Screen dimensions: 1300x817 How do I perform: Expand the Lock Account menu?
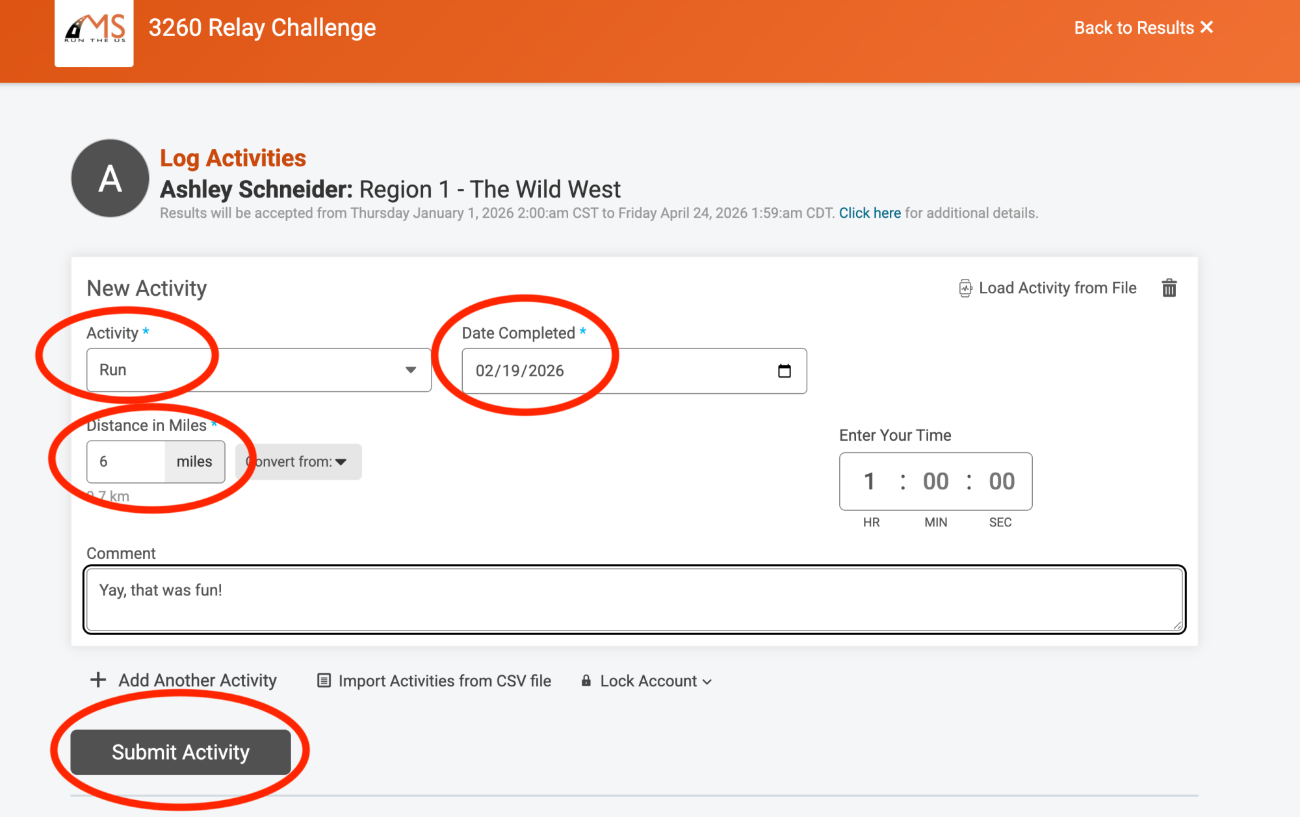pos(655,681)
